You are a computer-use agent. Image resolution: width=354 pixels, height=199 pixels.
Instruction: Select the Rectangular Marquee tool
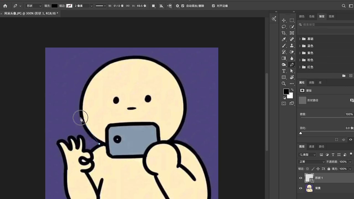click(x=292, y=20)
